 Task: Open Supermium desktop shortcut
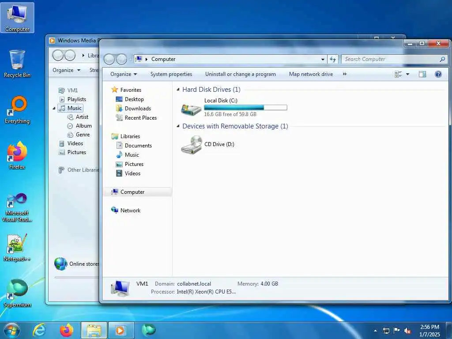(x=17, y=293)
